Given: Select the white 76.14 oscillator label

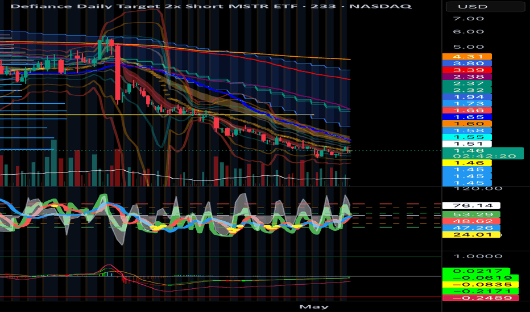Looking at the screenshot, I should (x=471, y=205).
